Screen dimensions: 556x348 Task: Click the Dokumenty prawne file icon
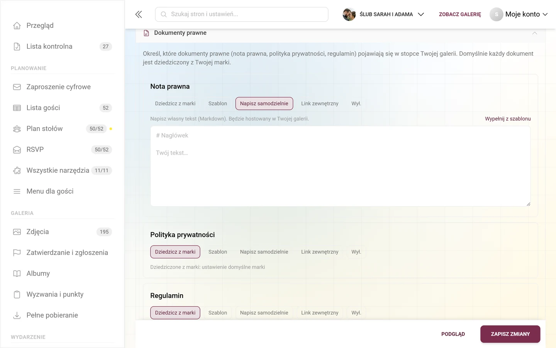click(x=146, y=33)
